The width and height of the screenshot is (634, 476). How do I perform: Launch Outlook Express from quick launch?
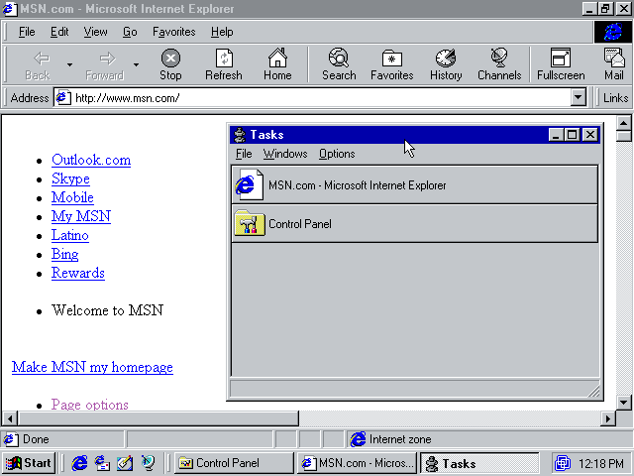(102, 463)
